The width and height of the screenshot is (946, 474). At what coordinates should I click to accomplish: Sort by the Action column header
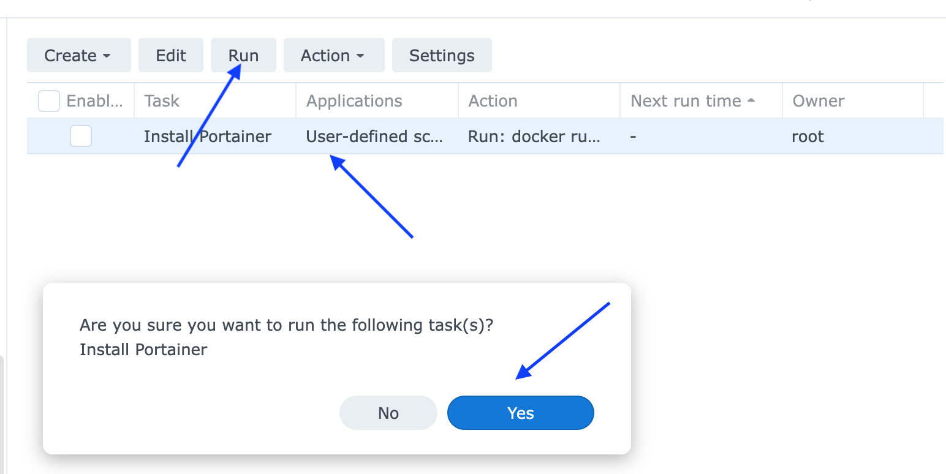click(493, 100)
